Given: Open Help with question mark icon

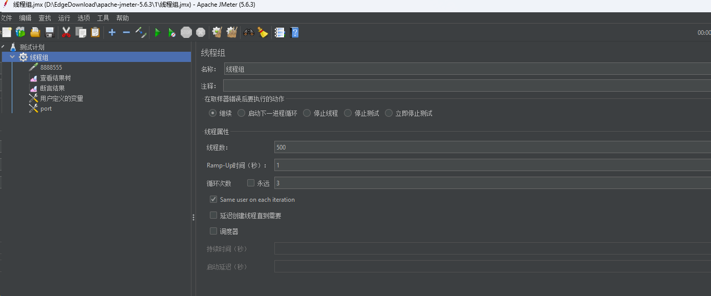Looking at the screenshot, I should coord(294,32).
